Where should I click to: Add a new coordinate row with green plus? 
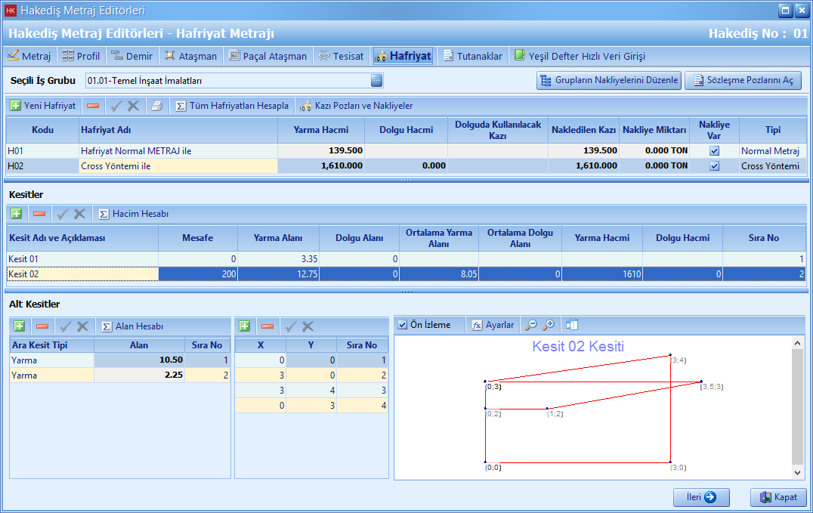click(244, 326)
